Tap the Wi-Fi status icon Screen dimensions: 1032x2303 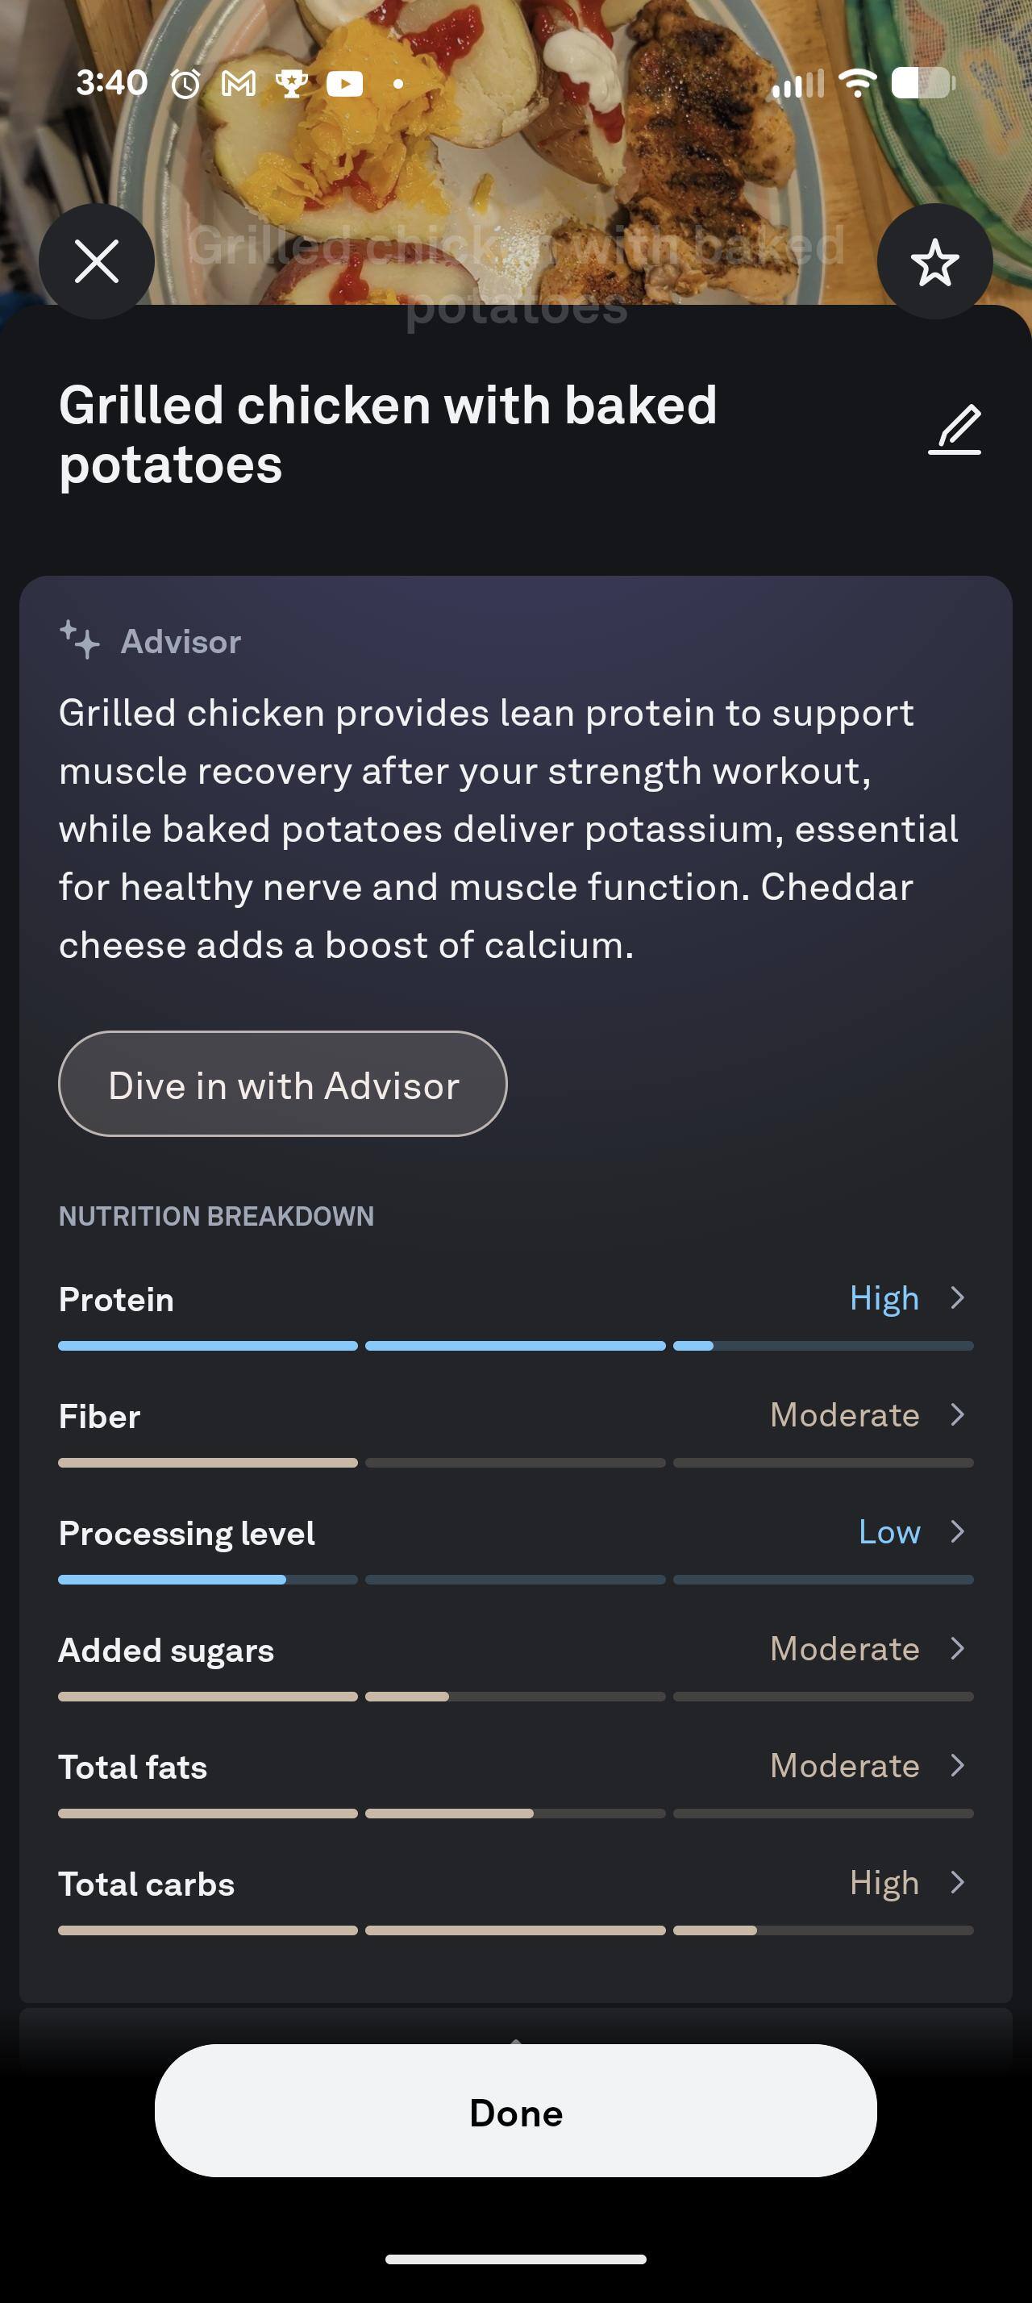[x=857, y=83]
